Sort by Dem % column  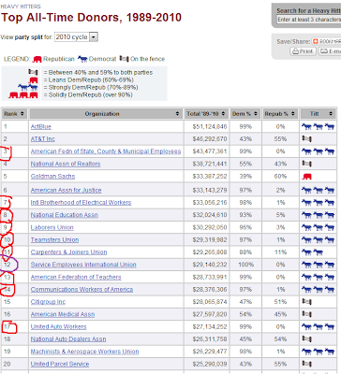(245, 114)
